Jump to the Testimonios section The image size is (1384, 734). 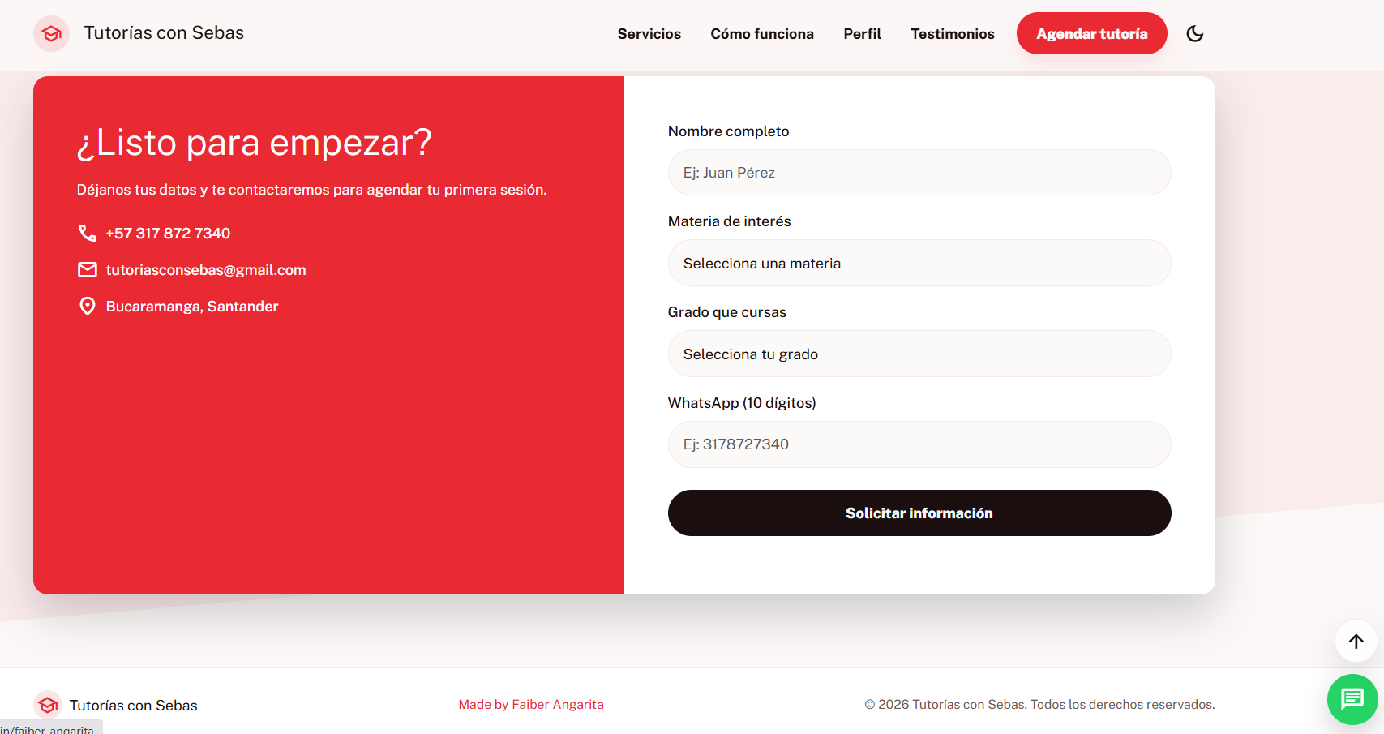(952, 34)
